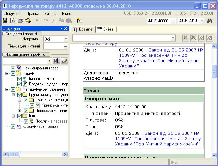Open the Вигляд menu
218x166 pixels.
[50, 14]
